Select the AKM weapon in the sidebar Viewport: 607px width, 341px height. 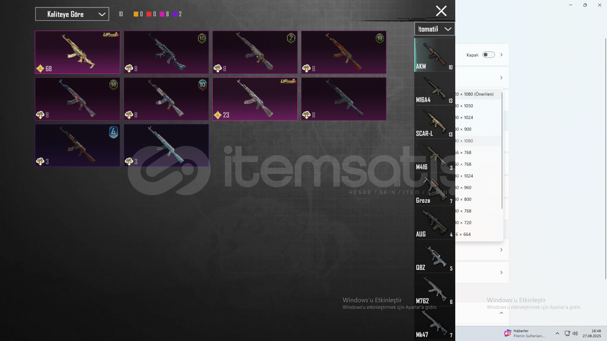(x=434, y=55)
